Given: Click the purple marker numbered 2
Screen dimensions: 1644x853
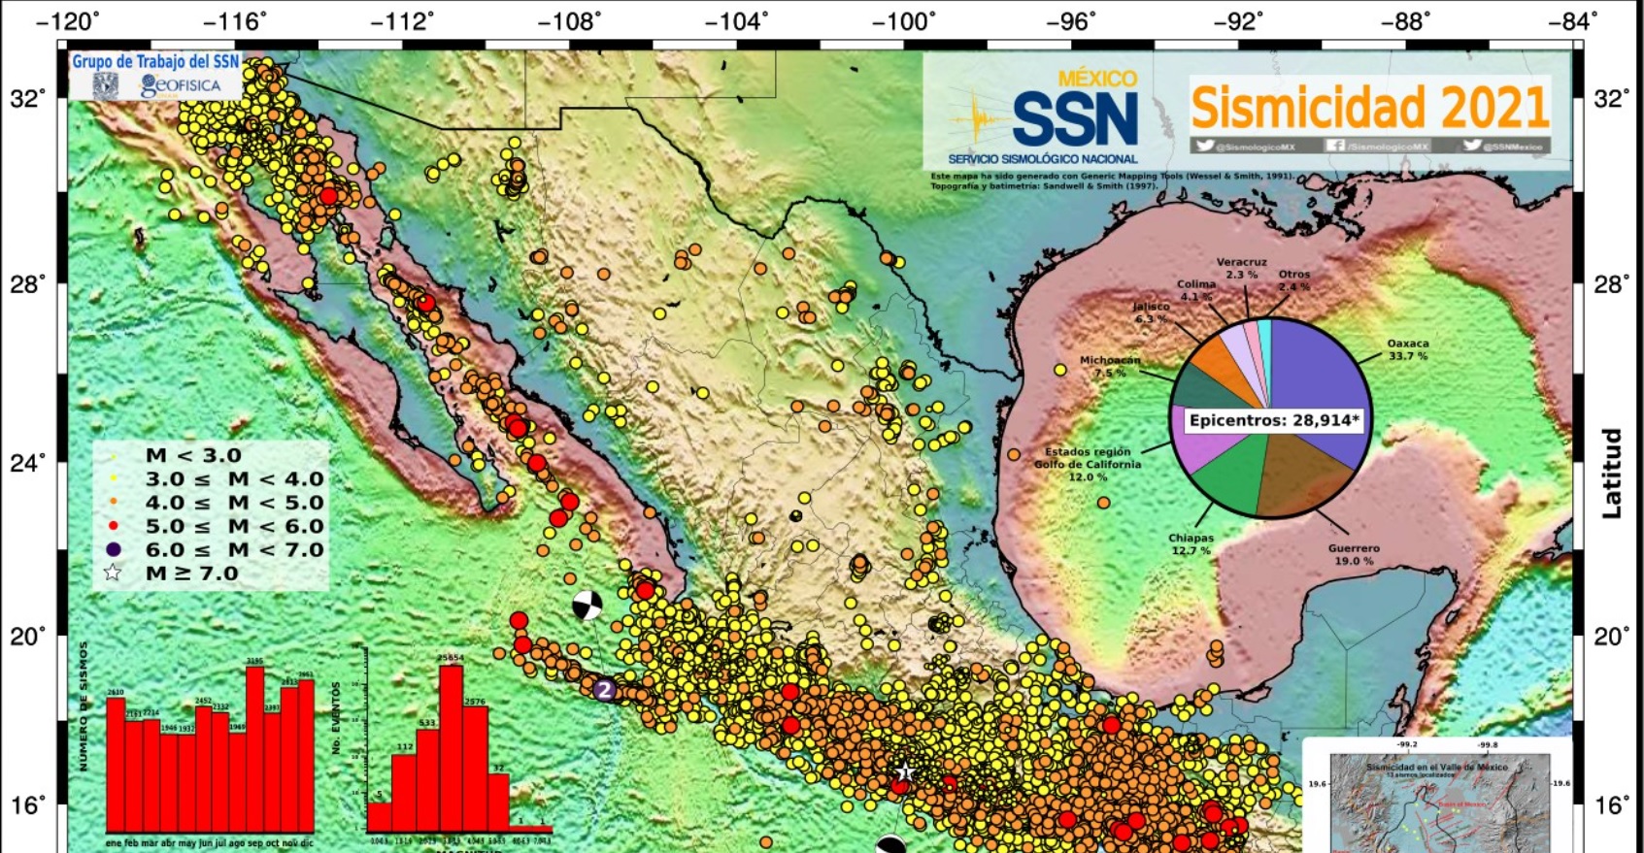Looking at the screenshot, I should 605,690.
